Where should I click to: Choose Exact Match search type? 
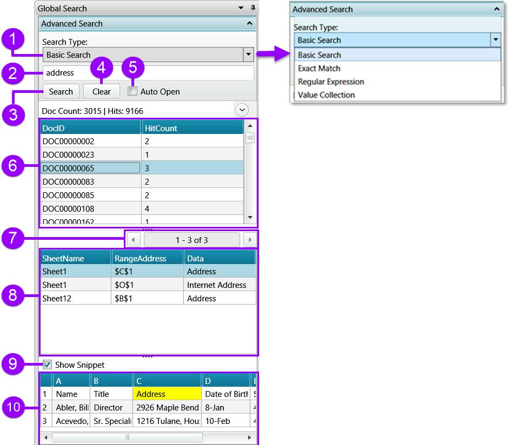(398, 68)
